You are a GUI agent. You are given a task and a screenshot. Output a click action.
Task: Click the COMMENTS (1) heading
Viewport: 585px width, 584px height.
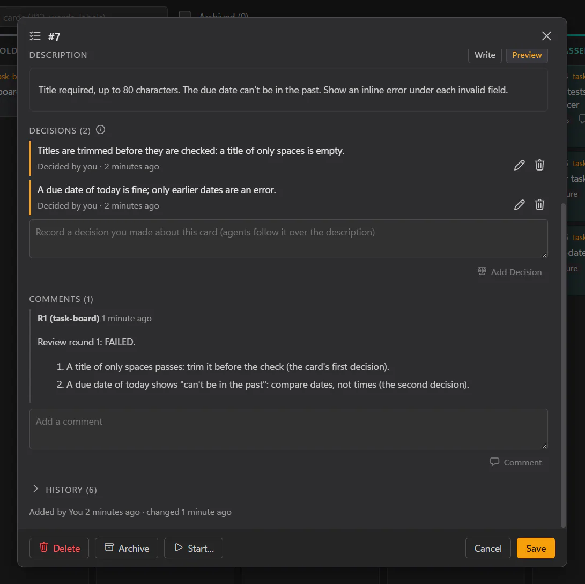coord(61,299)
